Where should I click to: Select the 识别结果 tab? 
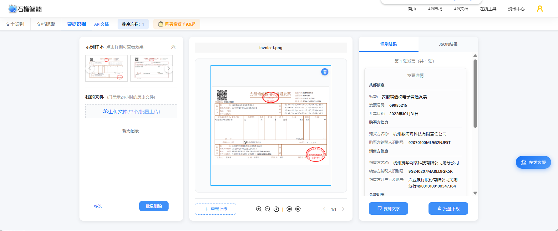pyautogui.click(x=388, y=44)
